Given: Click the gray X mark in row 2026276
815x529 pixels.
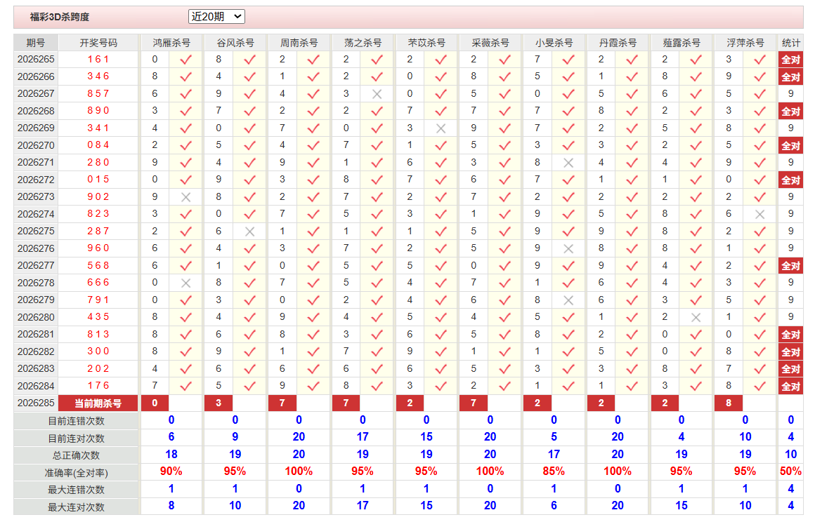Looking at the screenshot, I should tap(568, 248).
